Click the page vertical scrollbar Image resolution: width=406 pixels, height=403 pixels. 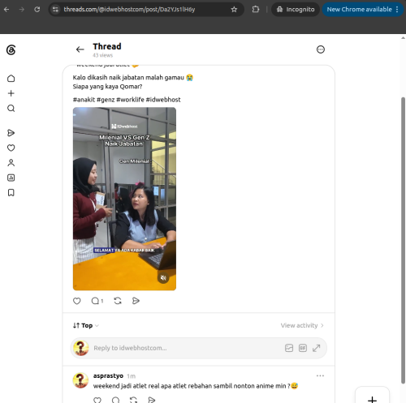[x=403, y=240]
